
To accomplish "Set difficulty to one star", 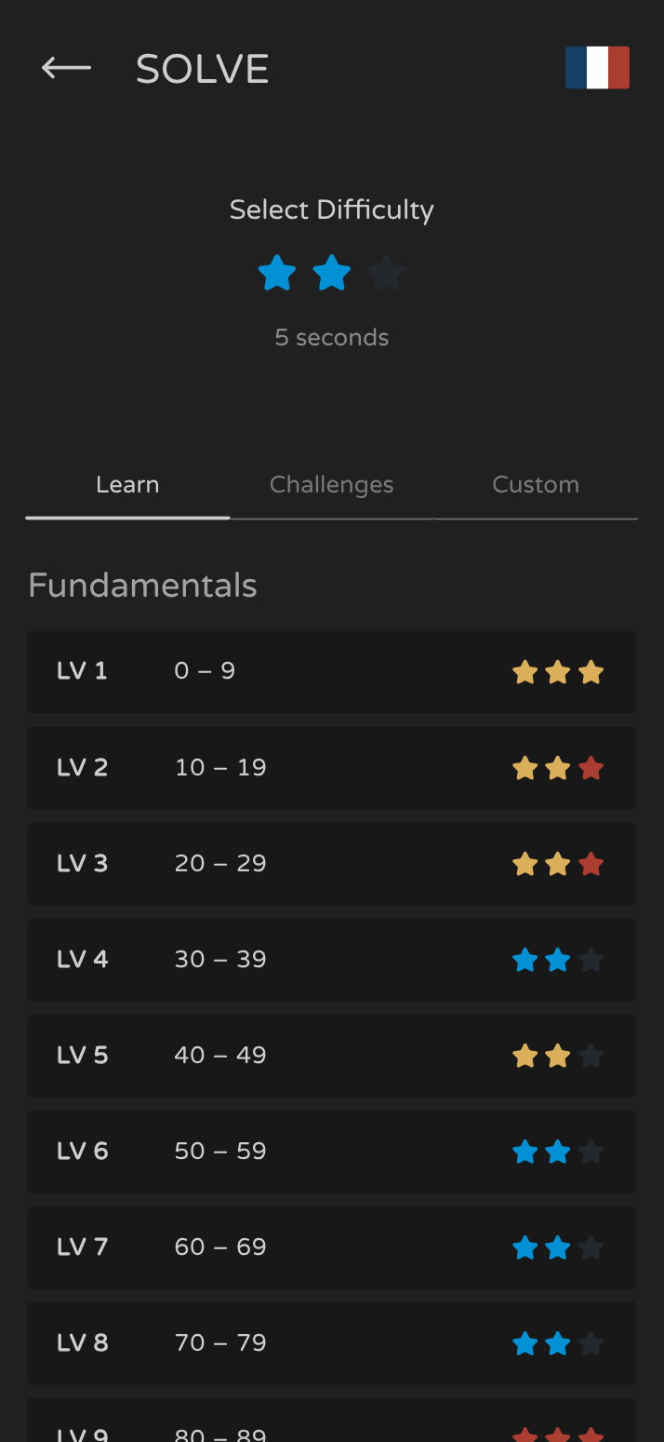I will click(277, 274).
